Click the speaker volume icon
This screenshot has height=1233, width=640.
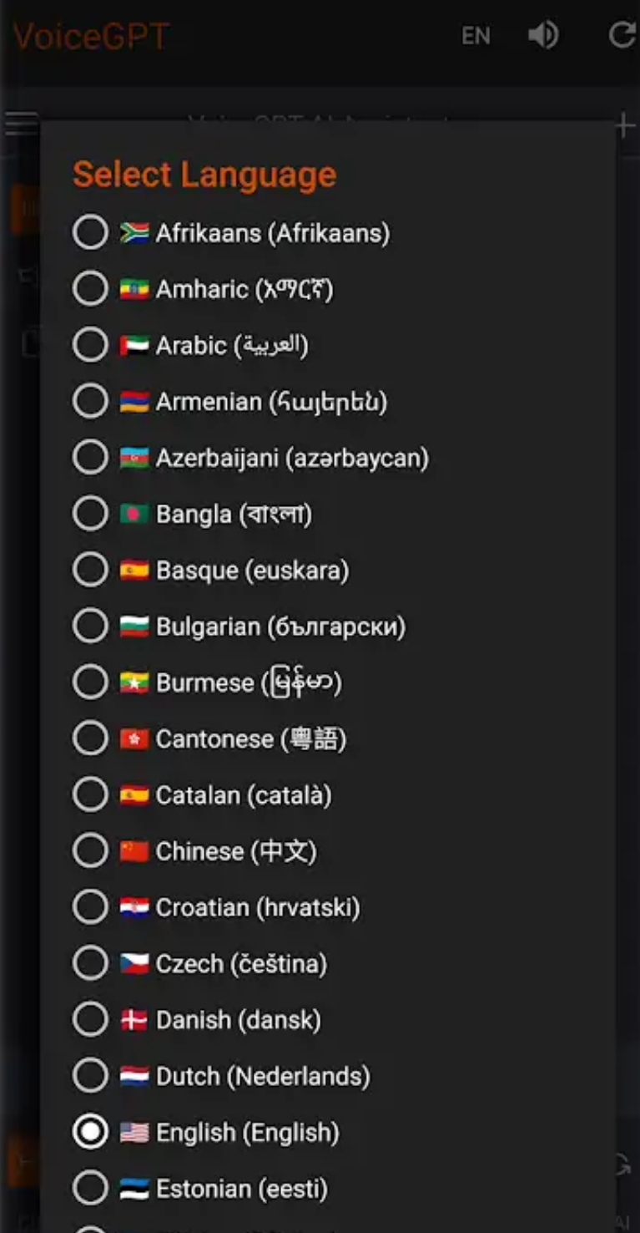[x=543, y=35]
